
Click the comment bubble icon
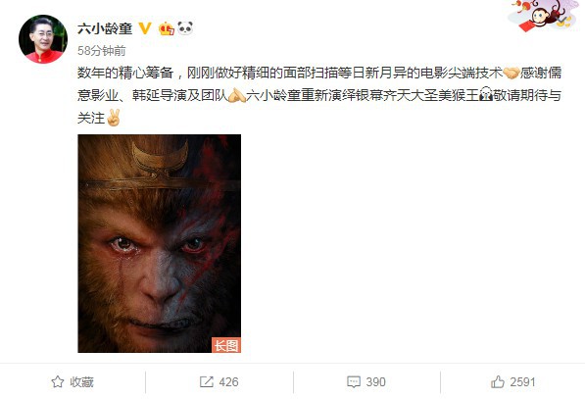point(354,382)
